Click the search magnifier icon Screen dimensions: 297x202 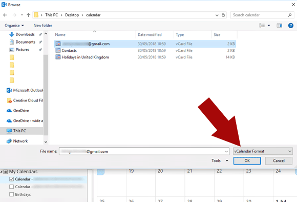289,15
